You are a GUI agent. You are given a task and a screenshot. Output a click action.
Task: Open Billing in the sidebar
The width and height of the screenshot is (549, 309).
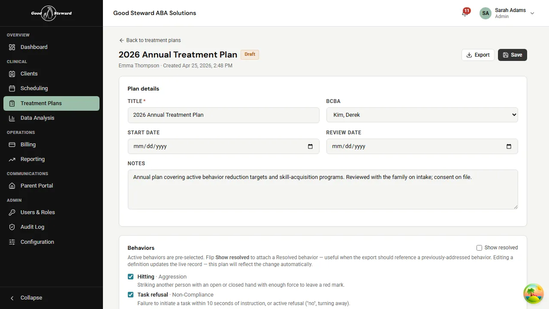pos(28,145)
